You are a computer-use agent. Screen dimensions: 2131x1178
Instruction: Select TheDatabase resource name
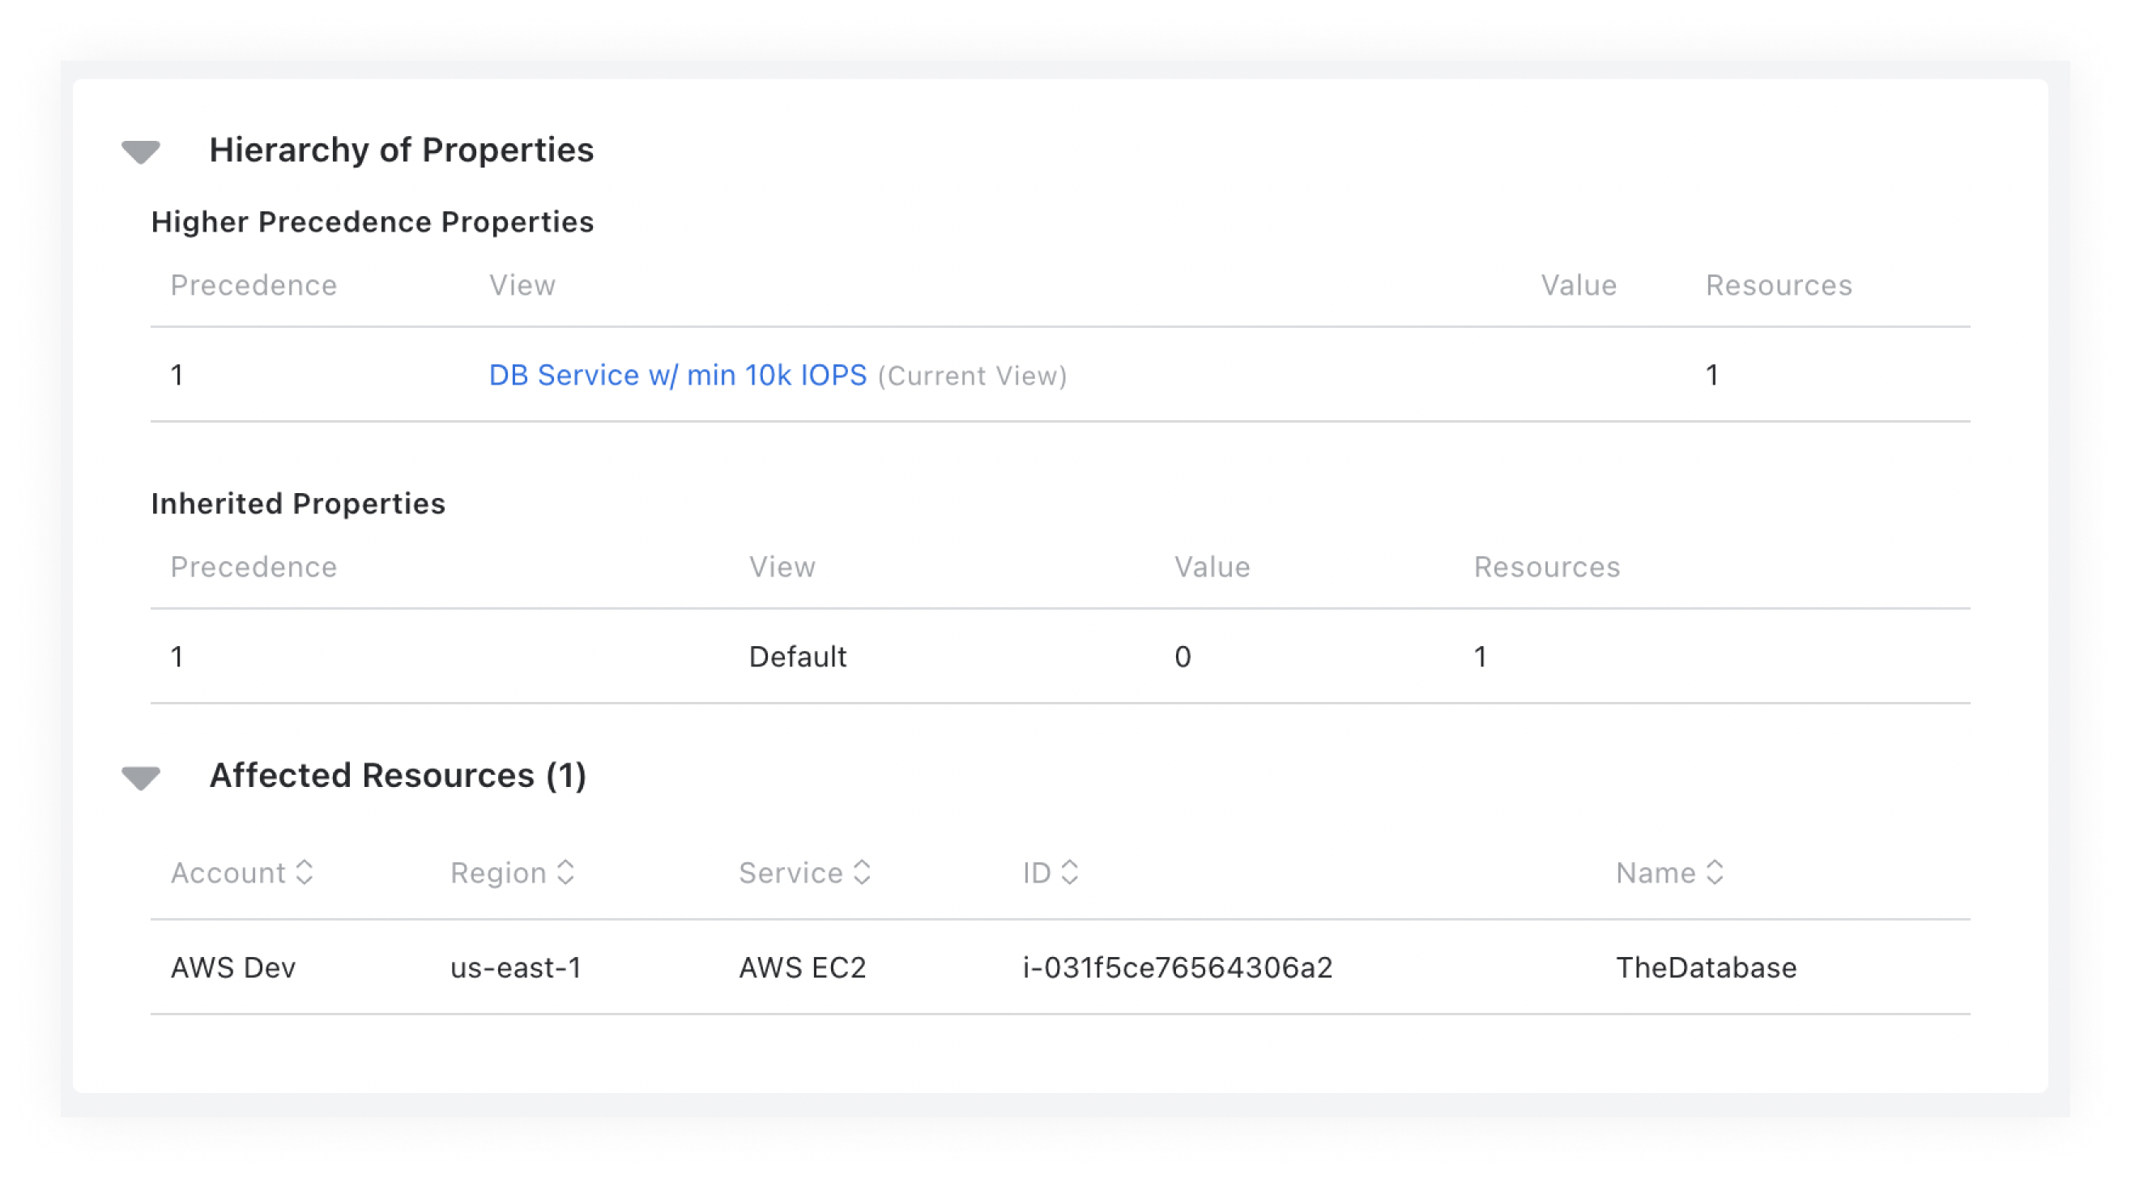pos(1706,967)
